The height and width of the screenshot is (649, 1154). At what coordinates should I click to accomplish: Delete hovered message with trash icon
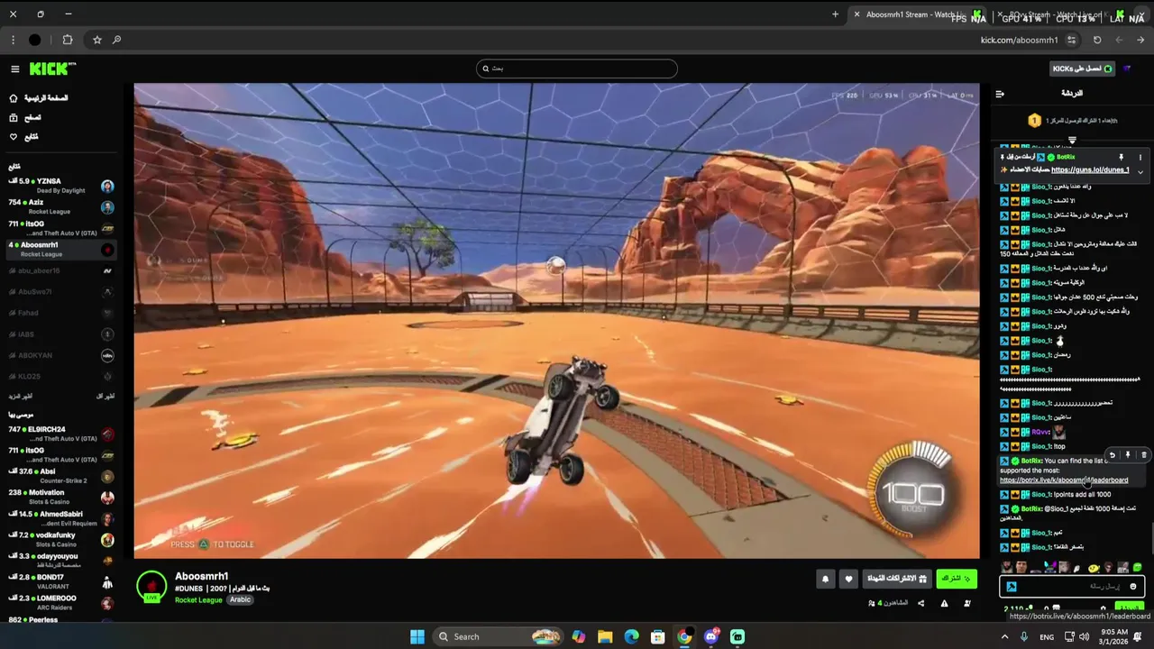(x=1143, y=455)
